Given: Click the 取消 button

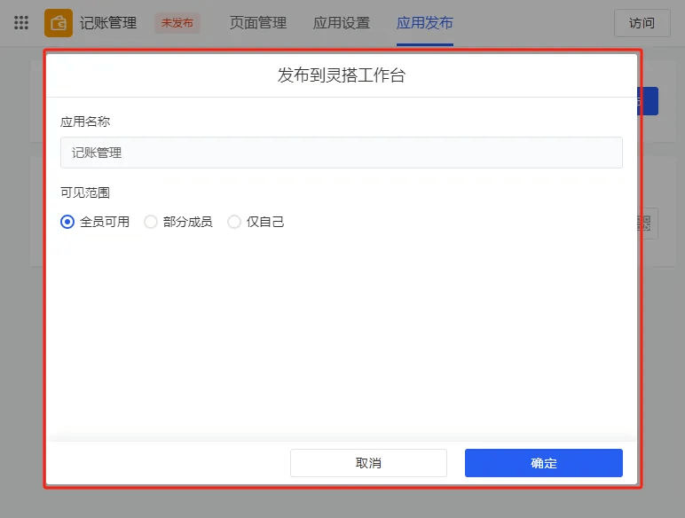Looking at the screenshot, I should (x=368, y=463).
